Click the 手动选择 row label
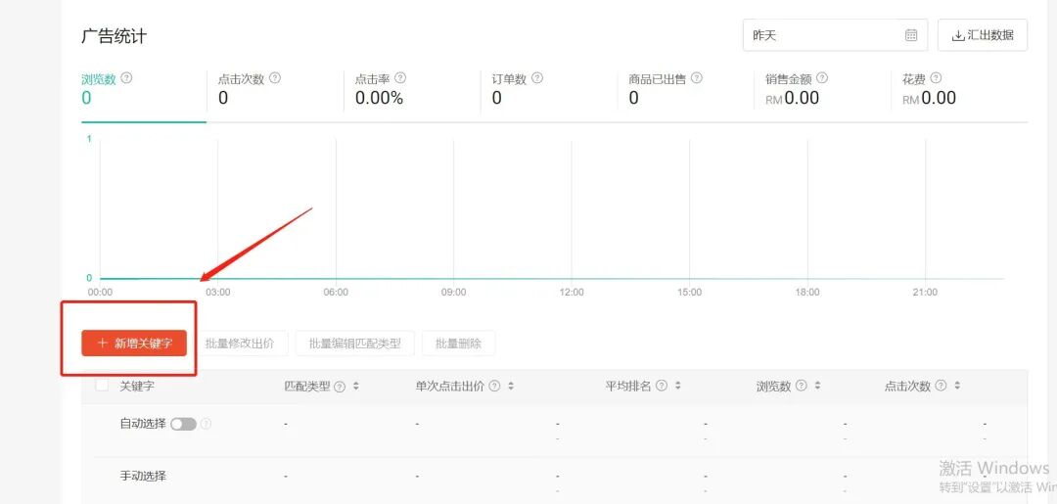The width and height of the screenshot is (1057, 504). tap(143, 476)
